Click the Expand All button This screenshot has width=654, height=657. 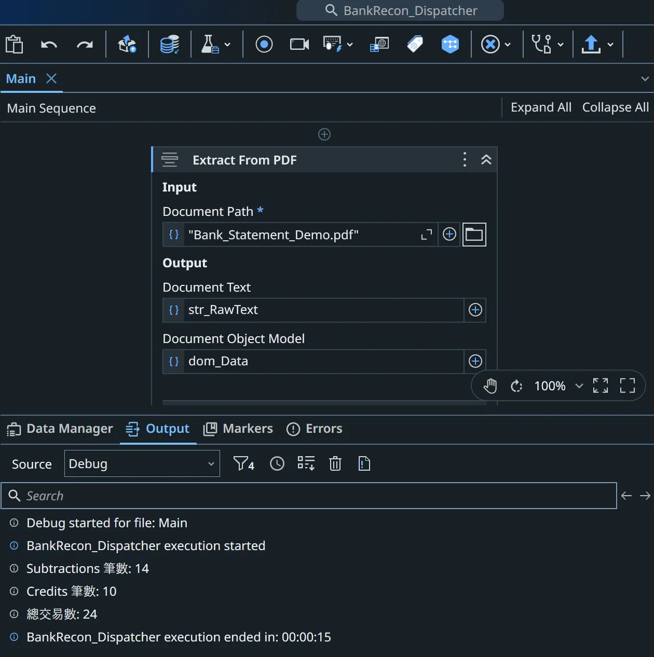541,107
